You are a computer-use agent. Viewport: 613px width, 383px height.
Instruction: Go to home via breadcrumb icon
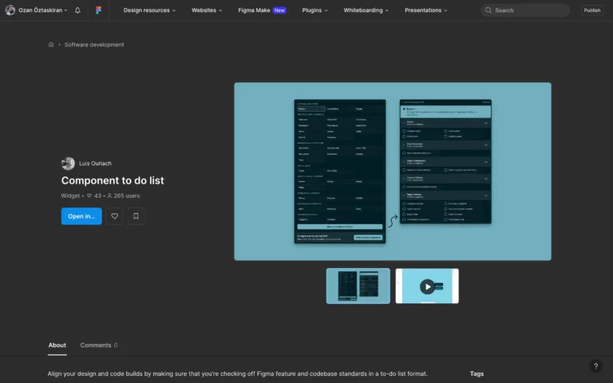[x=51, y=45]
